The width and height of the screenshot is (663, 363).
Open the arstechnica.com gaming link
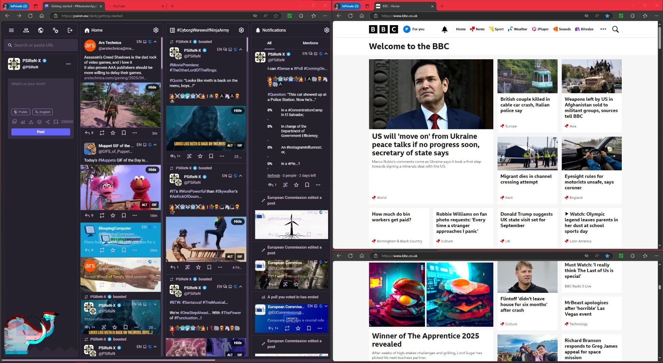click(115, 78)
